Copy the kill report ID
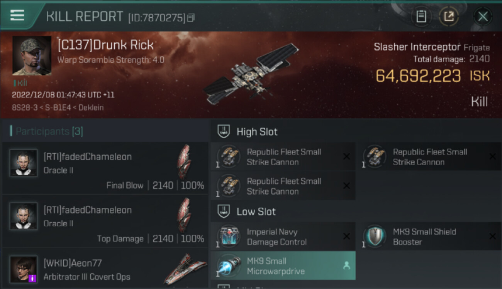502x289 pixels. tap(191, 18)
